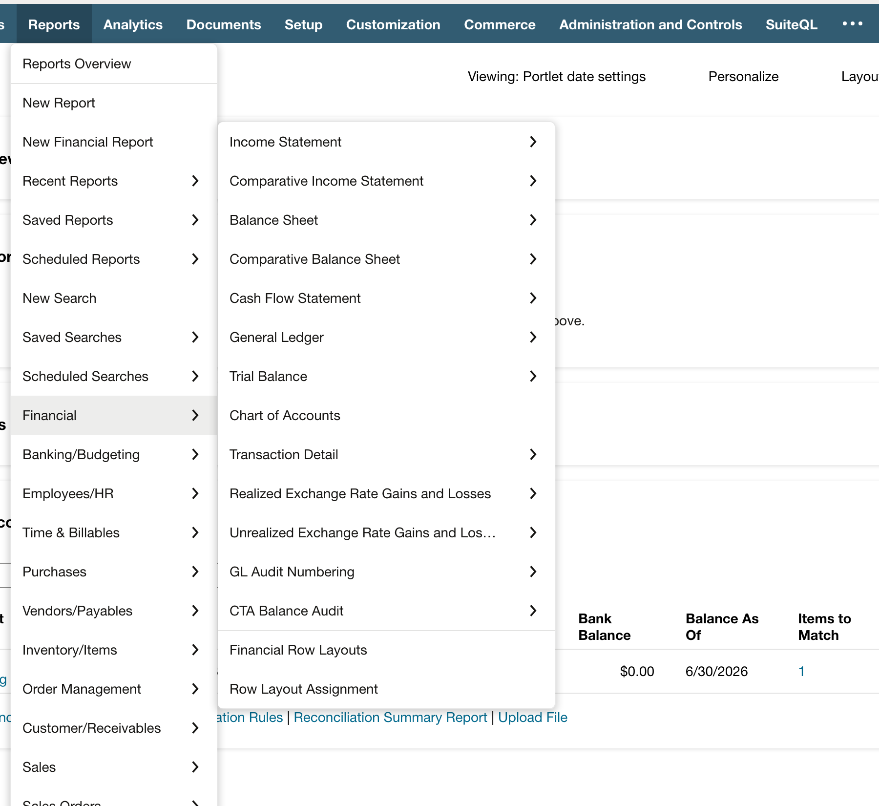
Task: Expand the Trial Balance submenu chevron
Action: click(533, 376)
